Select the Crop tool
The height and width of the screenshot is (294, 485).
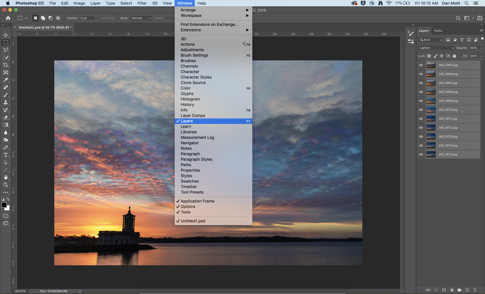tap(6, 65)
